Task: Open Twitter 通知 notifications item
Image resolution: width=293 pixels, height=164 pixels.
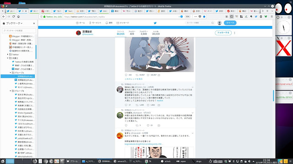Action: tap(109, 23)
